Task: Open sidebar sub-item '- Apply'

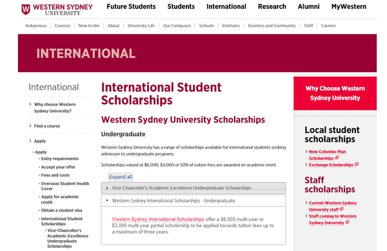Action: click(39, 152)
